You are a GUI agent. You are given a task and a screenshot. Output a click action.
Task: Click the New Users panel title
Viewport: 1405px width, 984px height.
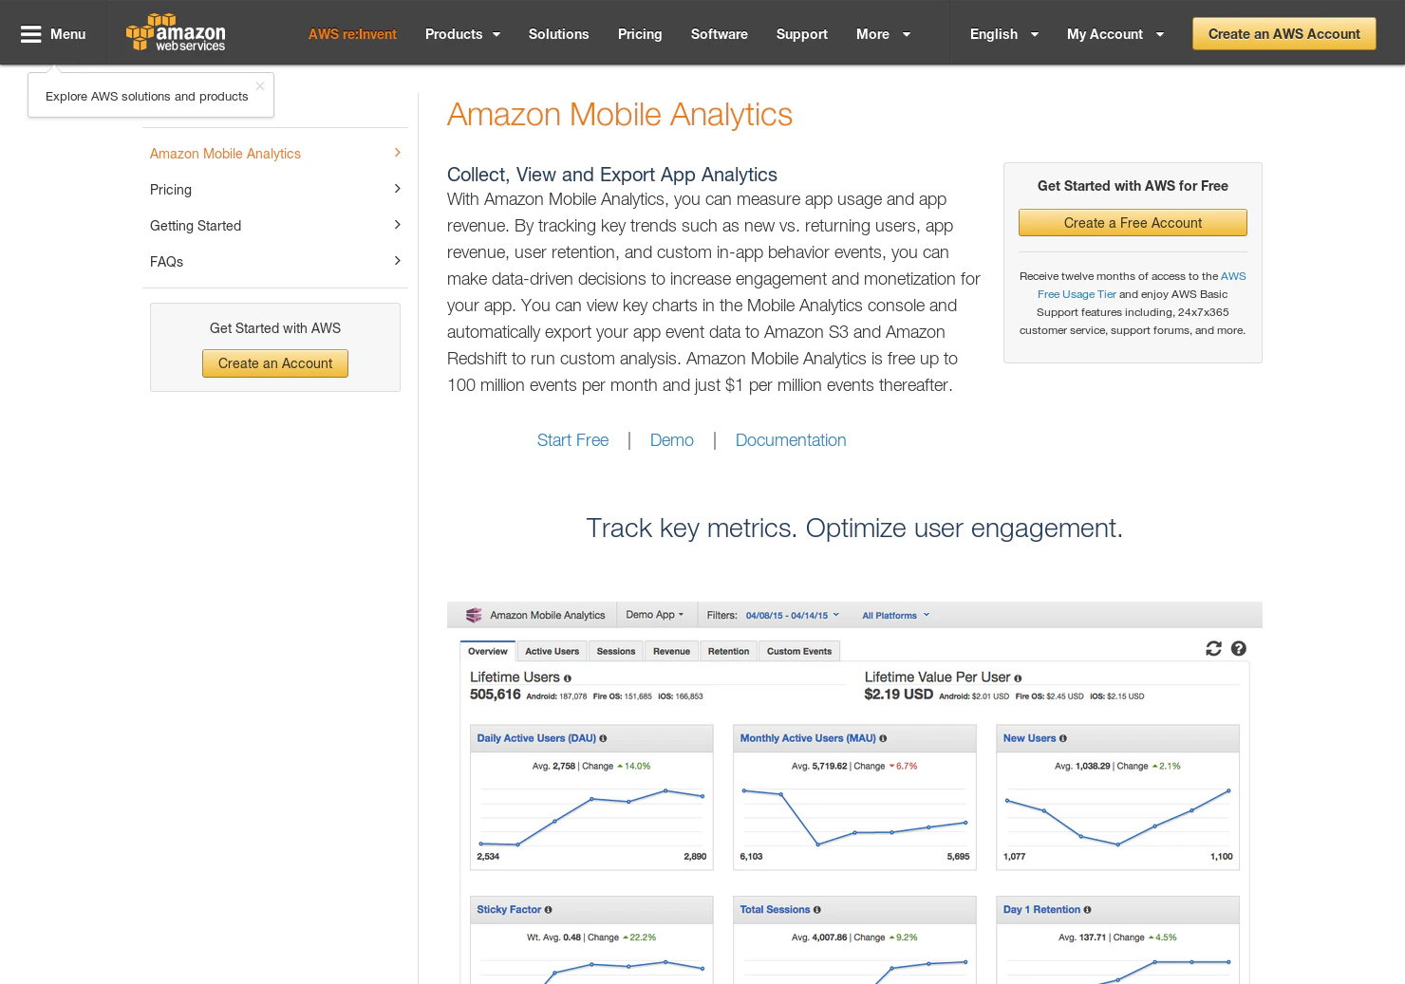pos(1029,738)
